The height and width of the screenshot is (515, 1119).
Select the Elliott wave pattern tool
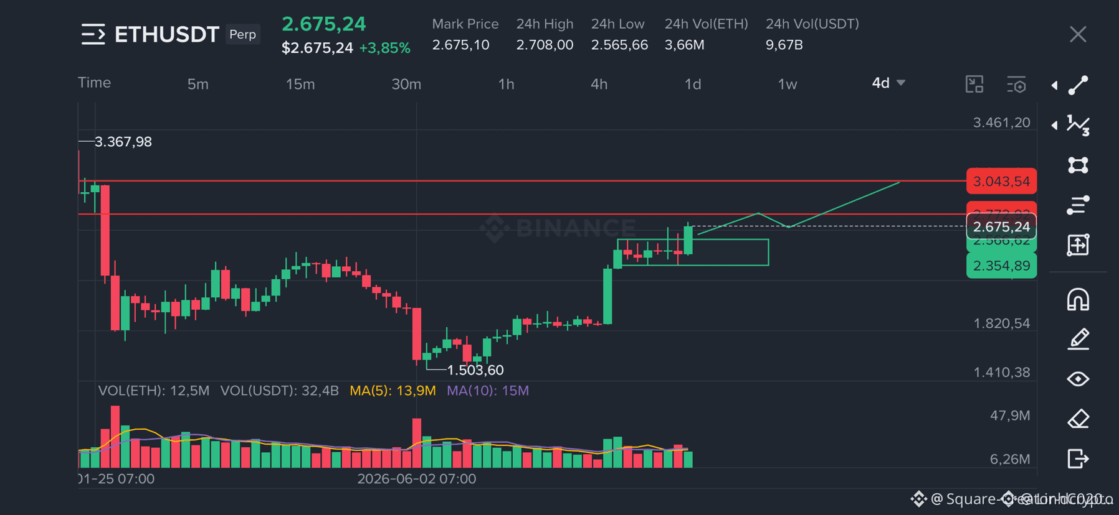click(1078, 125)
